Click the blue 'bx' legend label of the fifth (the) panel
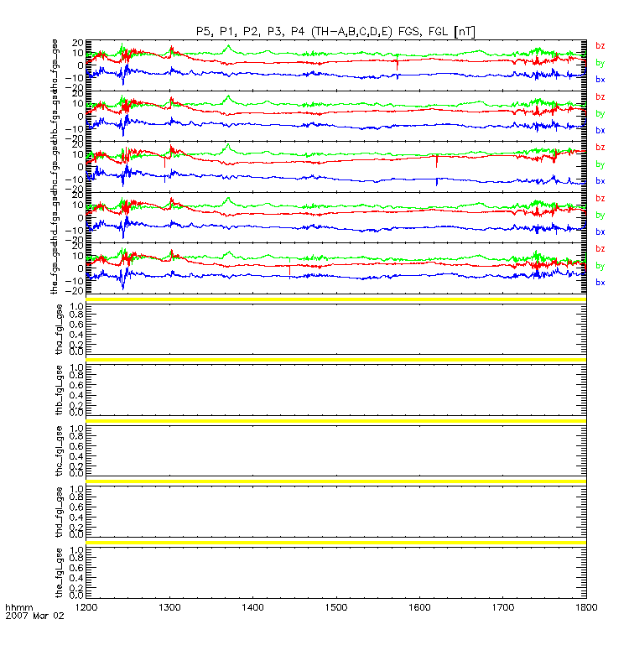The width and height of the screenshot is (629, 671). tap(600, 283)
